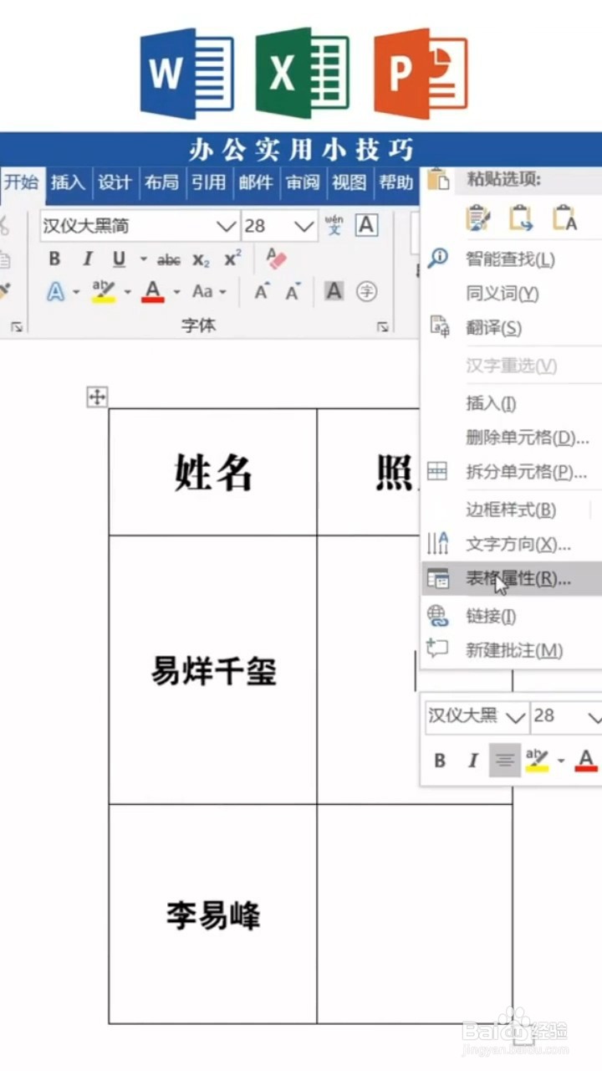Switch to the 开始 tab
Image resolution: width=602 pixels, height=1071 pixels.
(x=21, y=182)
